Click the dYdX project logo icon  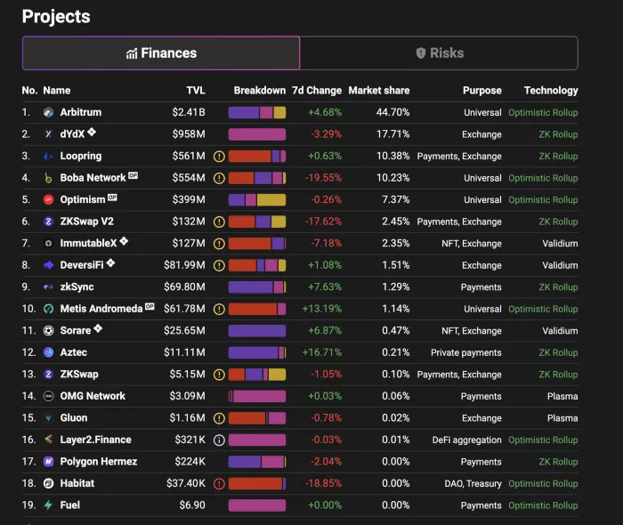coord(48,134)
